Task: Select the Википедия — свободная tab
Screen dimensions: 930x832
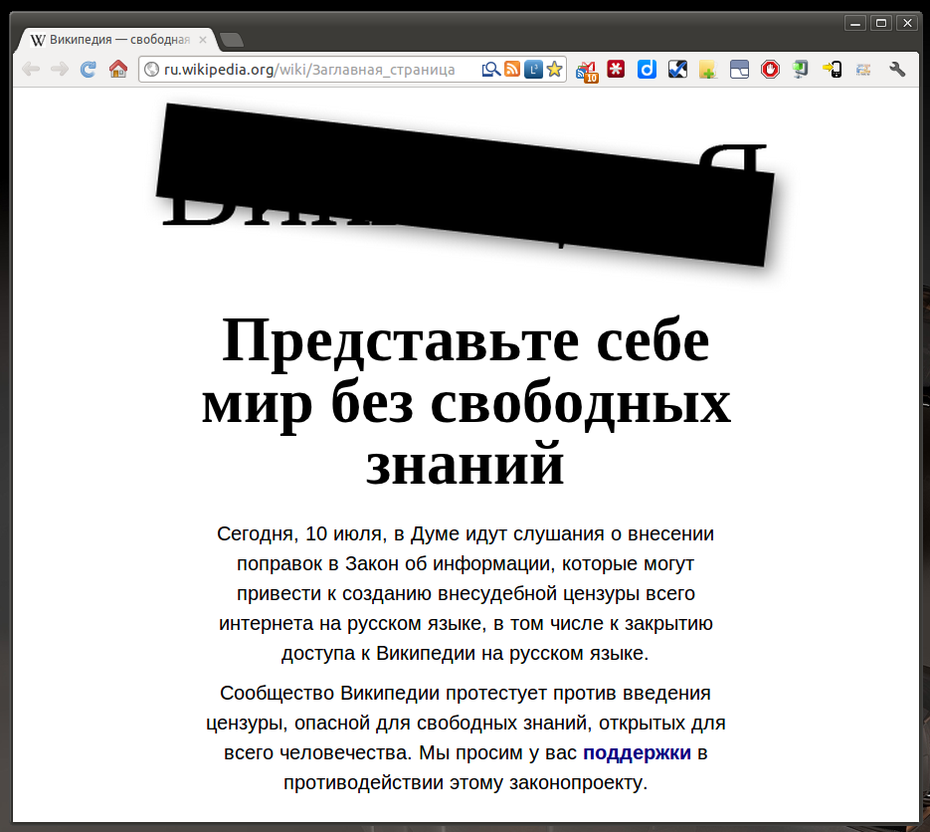Action: 115,40
